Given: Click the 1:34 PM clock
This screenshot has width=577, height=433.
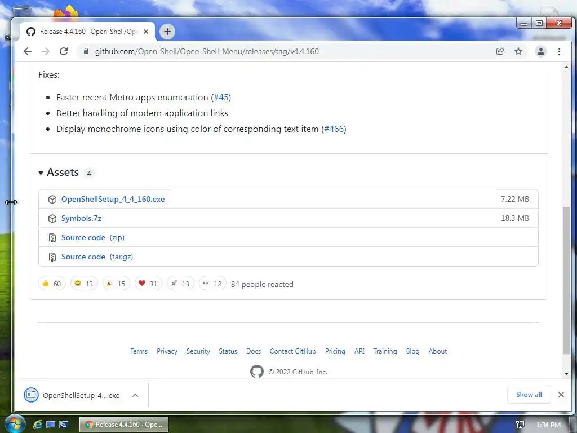Looking at the screenshot, I should 548,425.
